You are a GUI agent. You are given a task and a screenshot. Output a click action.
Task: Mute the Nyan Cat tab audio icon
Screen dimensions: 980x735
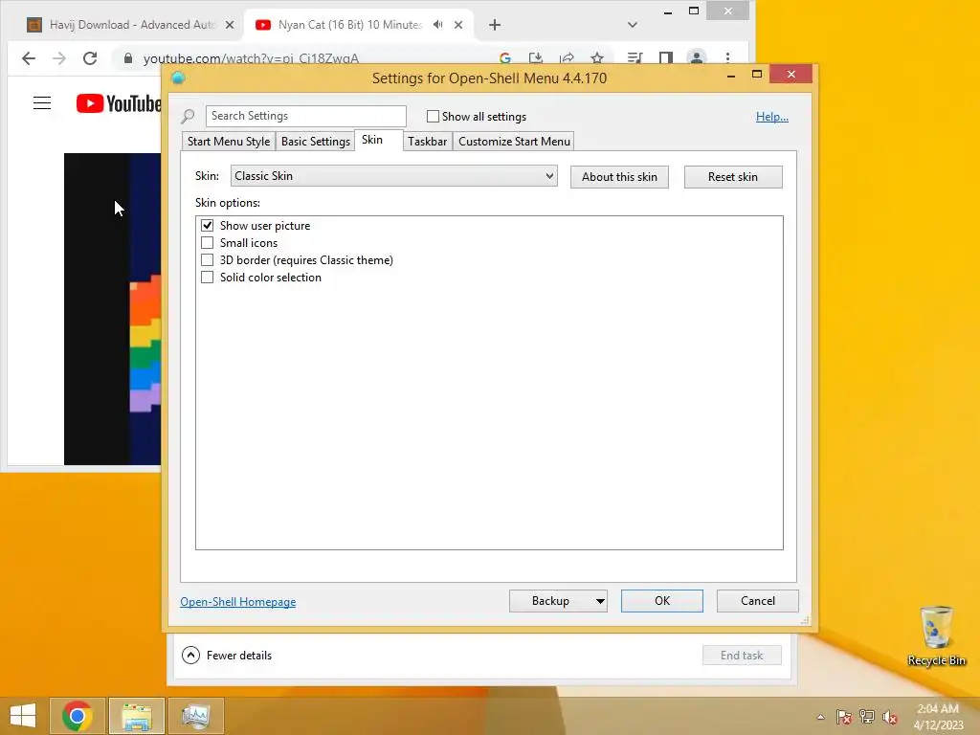coord(438,25)
